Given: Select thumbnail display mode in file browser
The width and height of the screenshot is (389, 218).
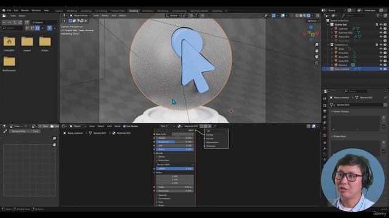Looking at the screenshot, I should click(x=38, y=28).
